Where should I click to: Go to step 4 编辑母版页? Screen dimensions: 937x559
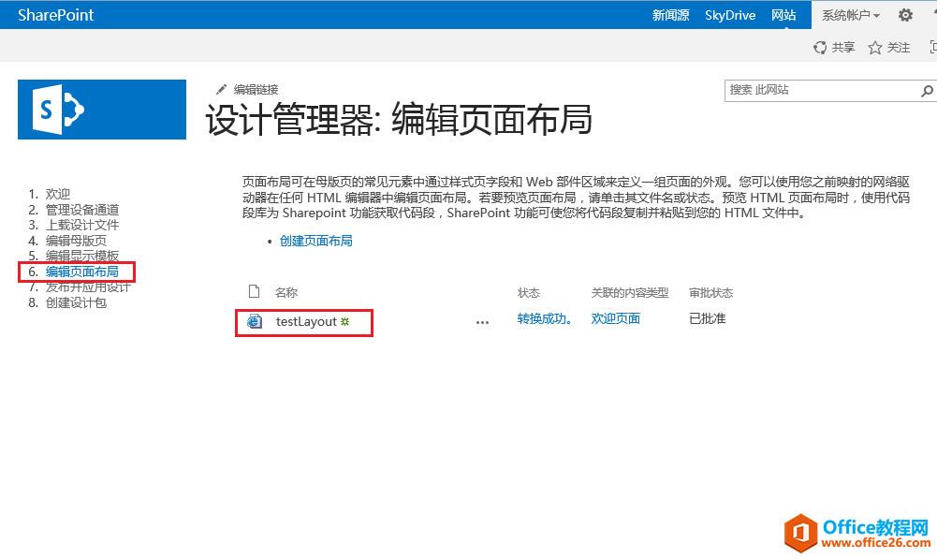coord(76,241)
